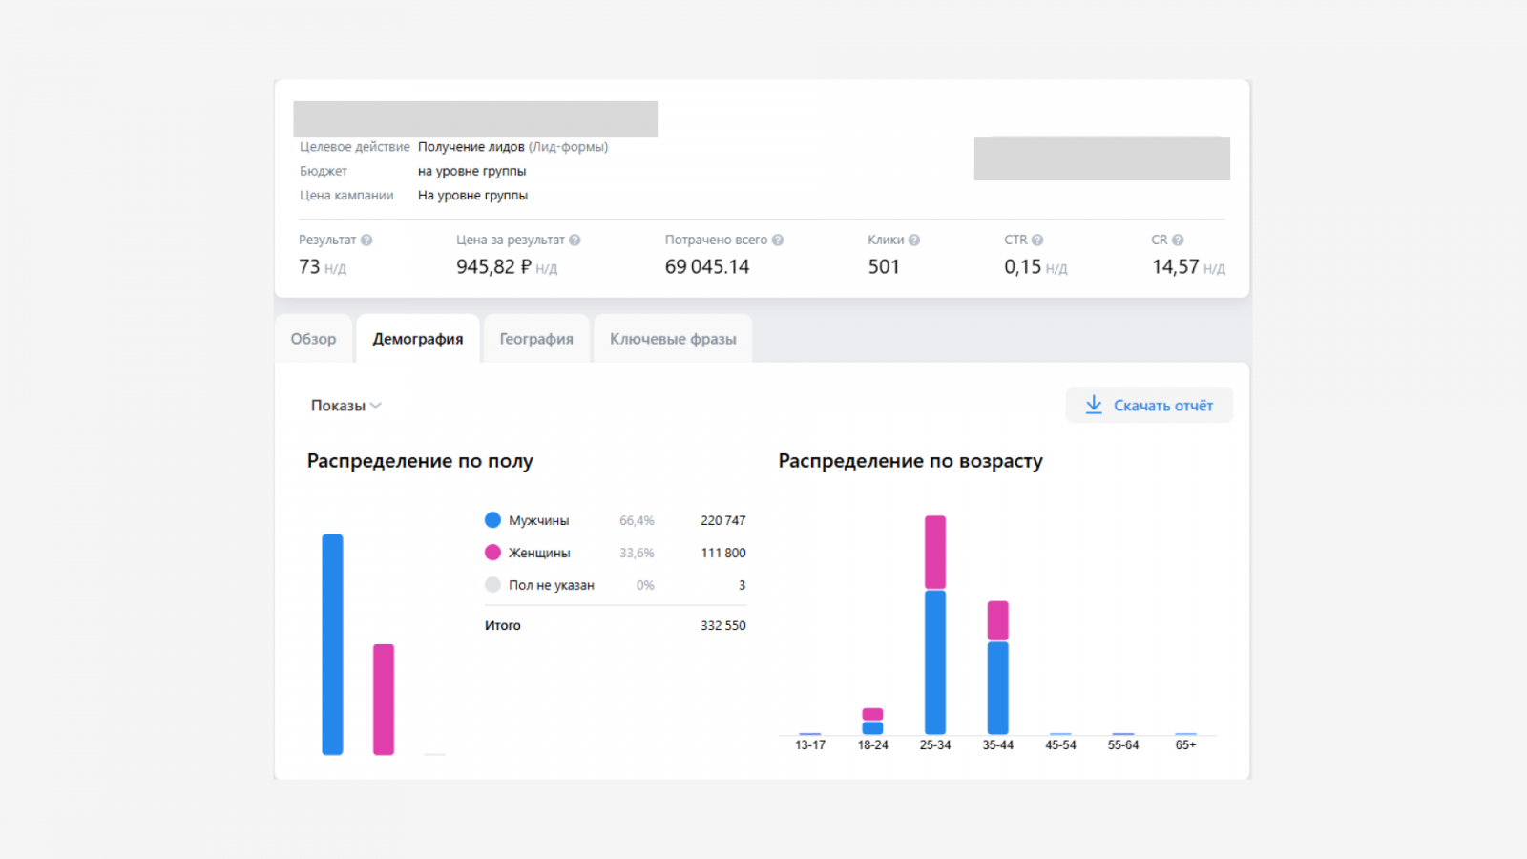
Task: Click the 18-24 age group bar
Action: 872,722
